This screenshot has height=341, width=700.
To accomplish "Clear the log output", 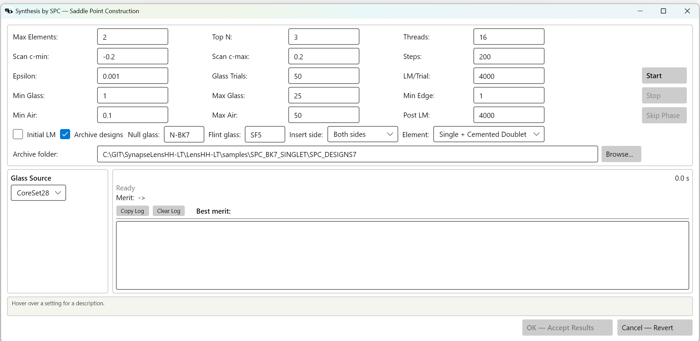I will tap(169, 211).
